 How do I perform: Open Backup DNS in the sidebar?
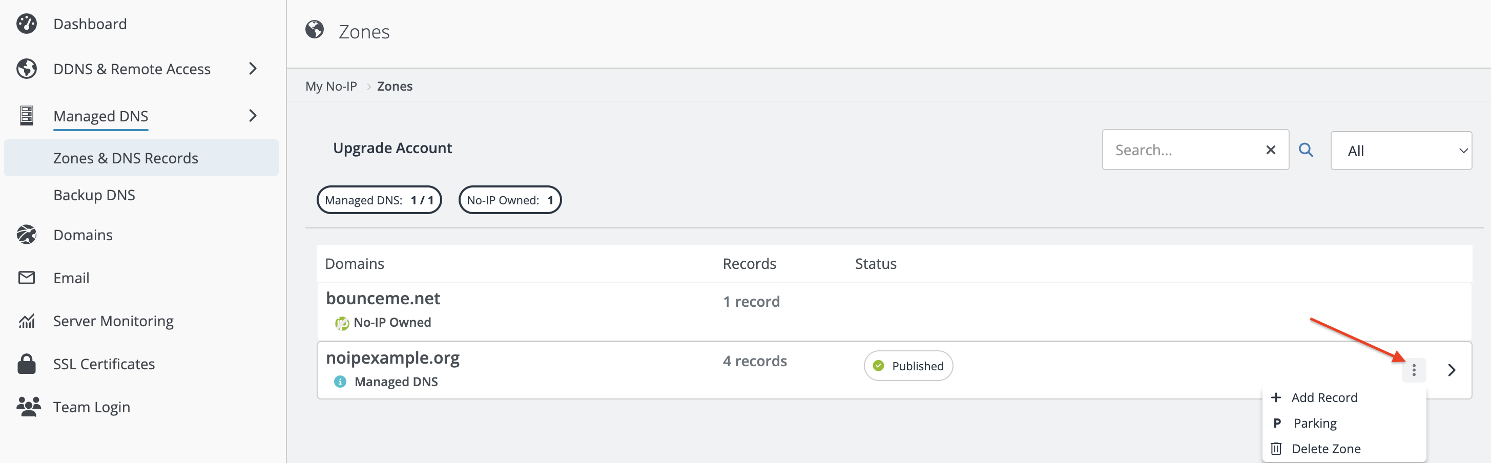click(x=94, y=195)
